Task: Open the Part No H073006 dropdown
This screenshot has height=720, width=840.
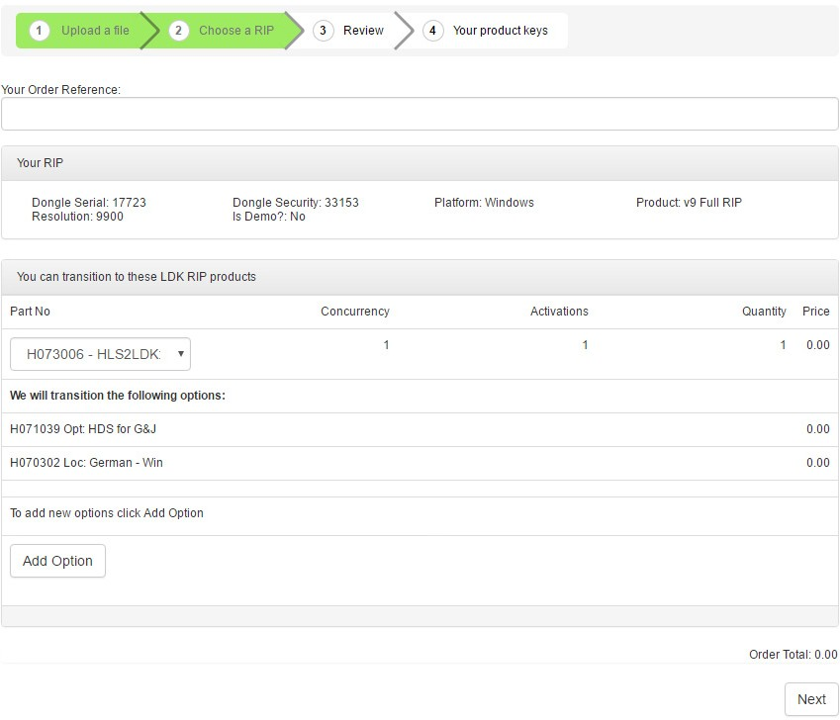Action: point(100,354)
